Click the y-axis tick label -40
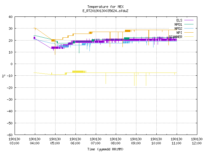203x152 pixels. point(10,111)
